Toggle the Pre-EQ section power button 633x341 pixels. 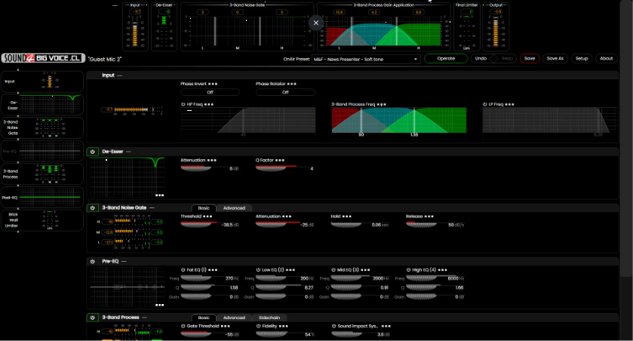93,261
